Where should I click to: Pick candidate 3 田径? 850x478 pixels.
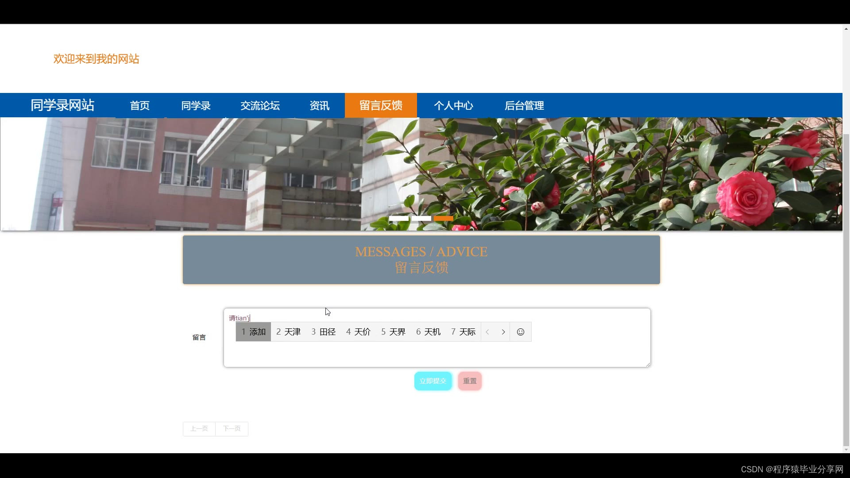pos(323,332)
